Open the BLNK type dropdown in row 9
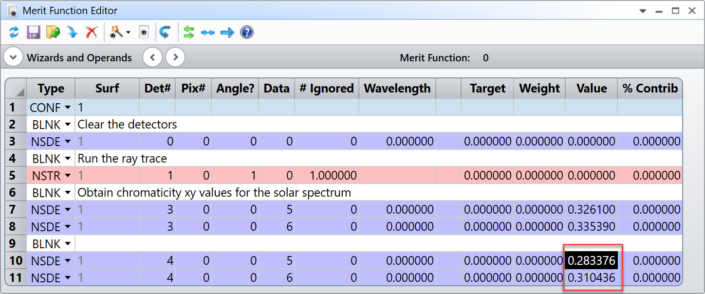705x294 pixels. point(68,244)
